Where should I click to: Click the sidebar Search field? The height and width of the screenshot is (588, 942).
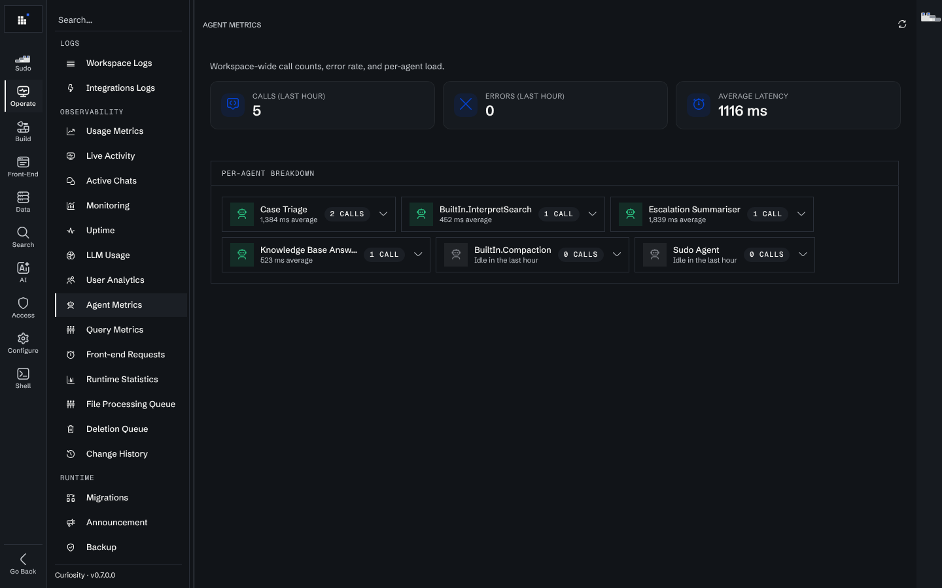click(118, 20)
